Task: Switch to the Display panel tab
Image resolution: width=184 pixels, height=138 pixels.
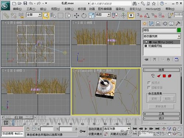Action: (x=171, y=24)
